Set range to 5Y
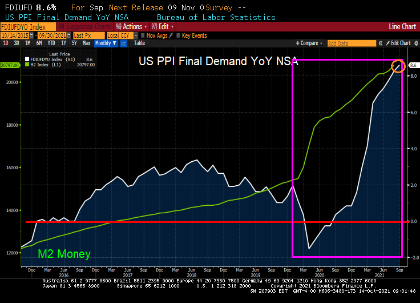Screen dimensions: 420x303 point(74,43)
